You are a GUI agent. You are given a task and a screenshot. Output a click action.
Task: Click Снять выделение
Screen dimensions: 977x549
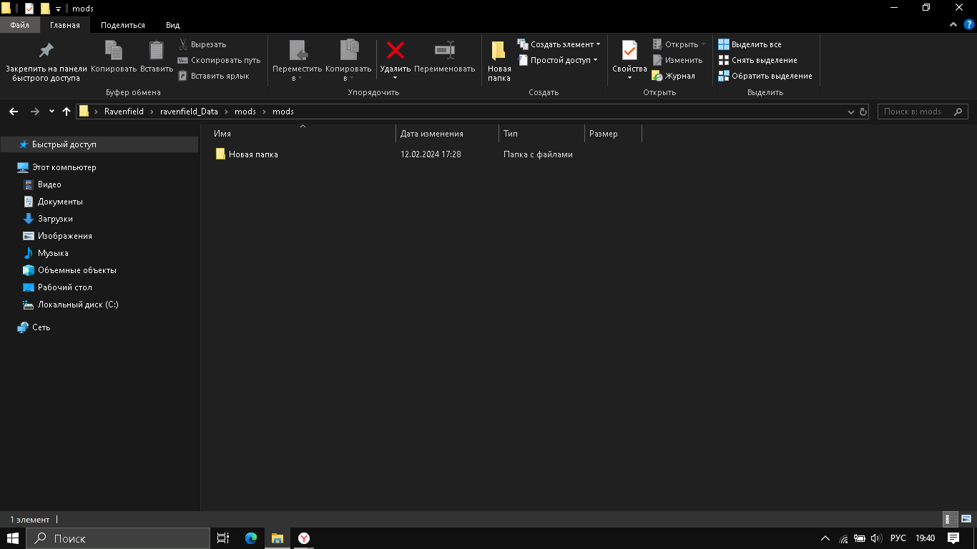click(757, 60)
